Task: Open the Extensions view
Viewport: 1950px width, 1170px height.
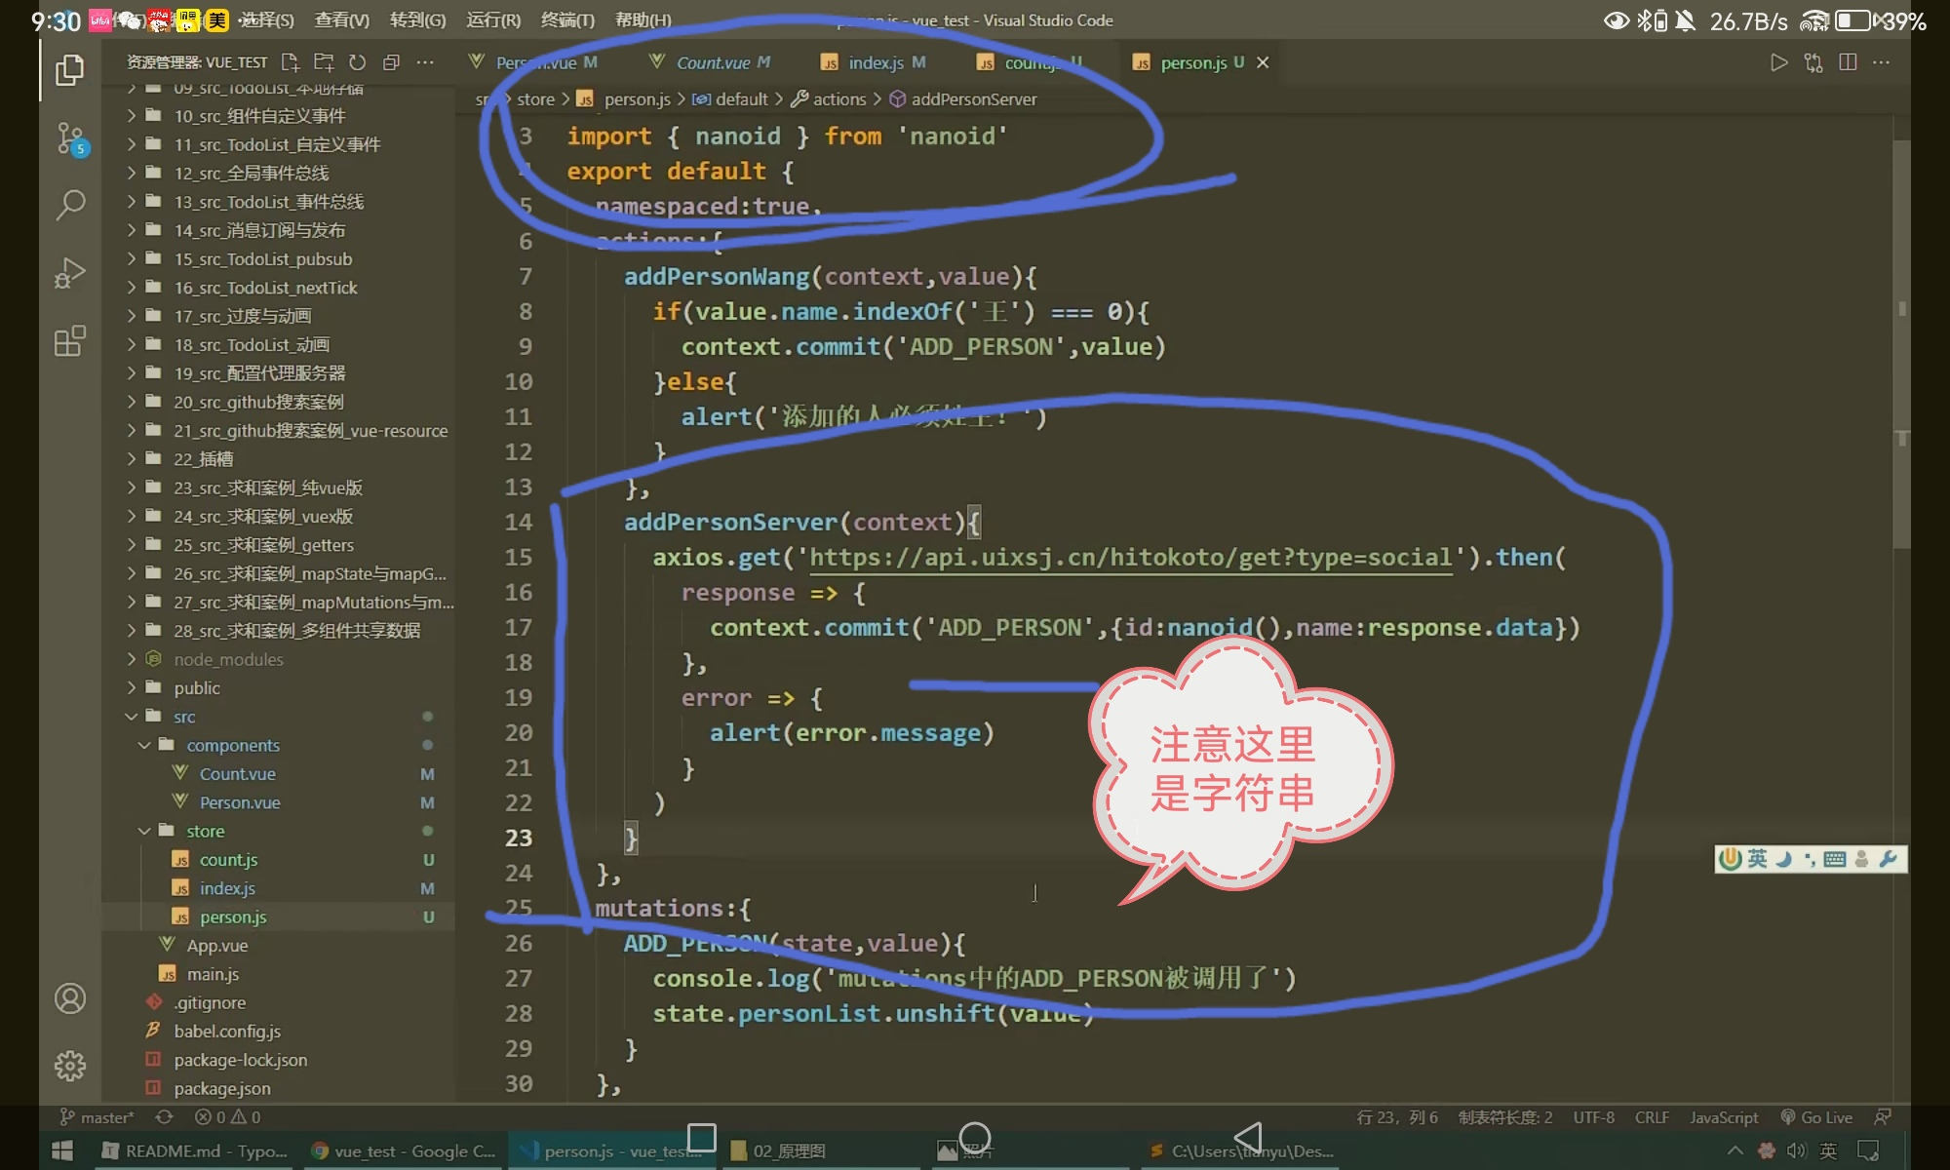Action: 69,341
